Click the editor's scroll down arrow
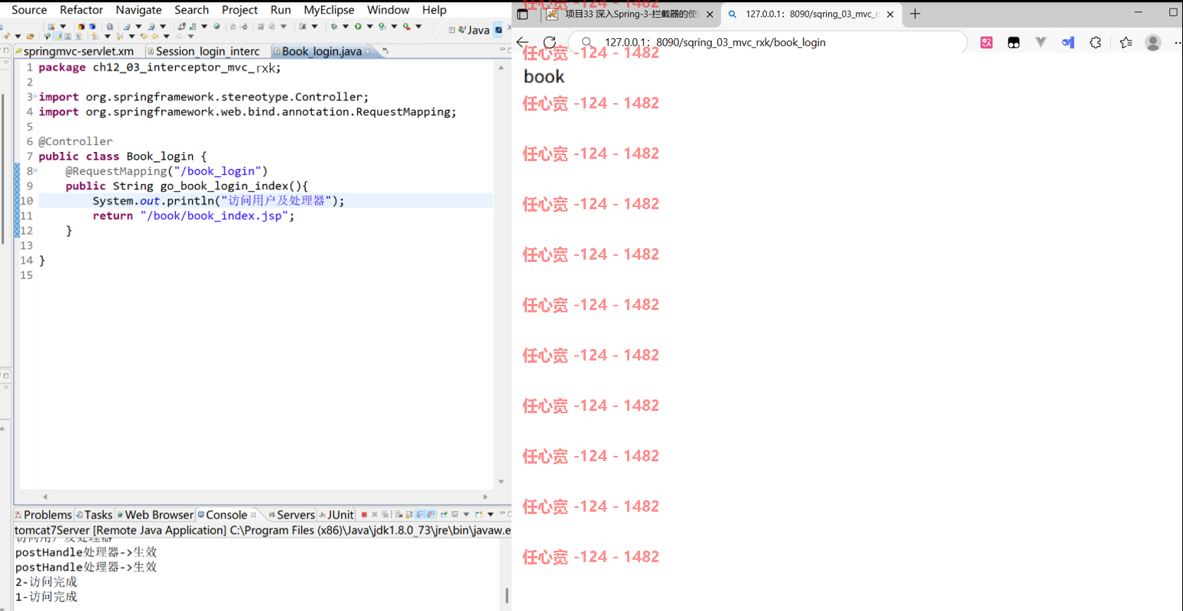 pyautogui.click(x=501, y=482)
